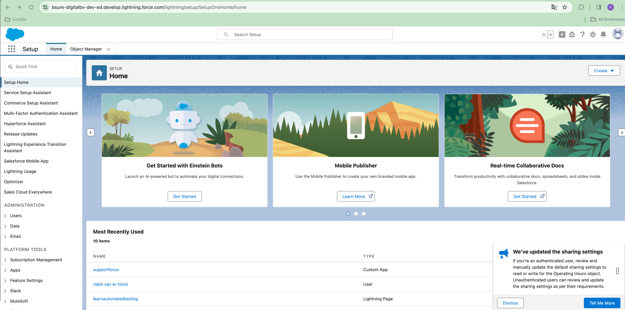Click the megaphone icon in sharing notification
This screenshot has height=310, width=625.
pyautogui.click(x=504, y=253)
